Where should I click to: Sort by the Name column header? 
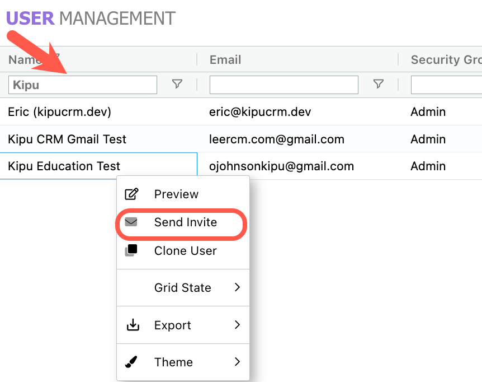pos(23,59)
